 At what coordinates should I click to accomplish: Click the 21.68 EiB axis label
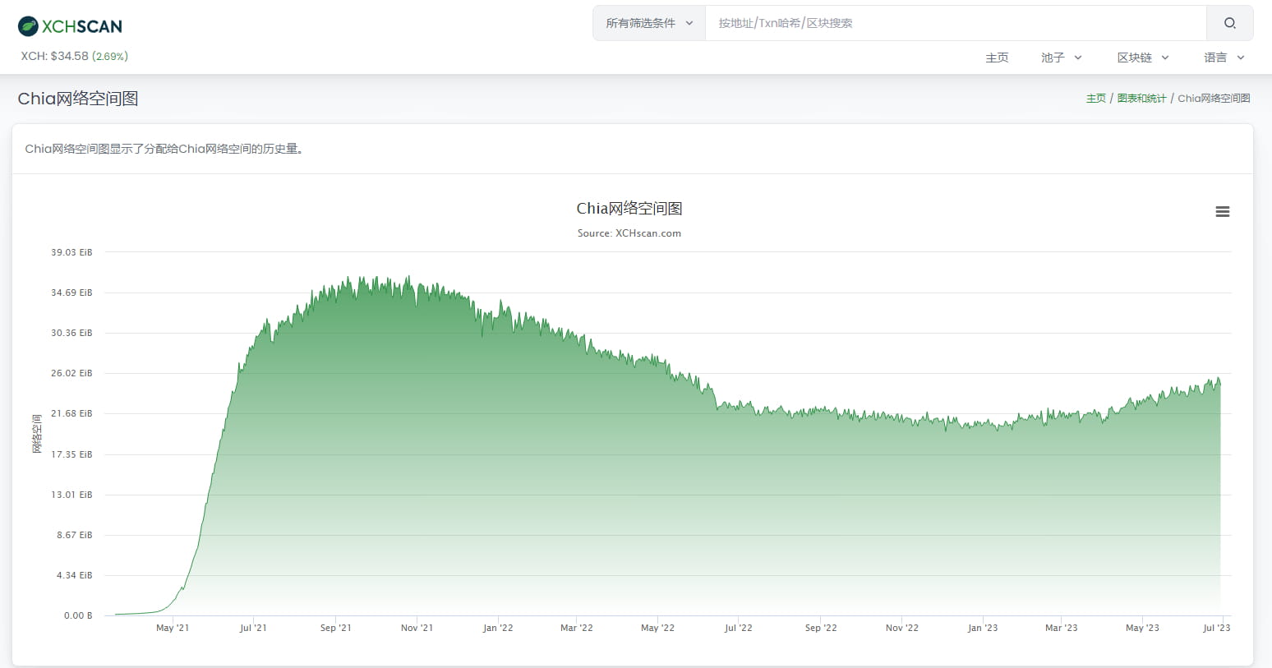[x=71, y=413]
